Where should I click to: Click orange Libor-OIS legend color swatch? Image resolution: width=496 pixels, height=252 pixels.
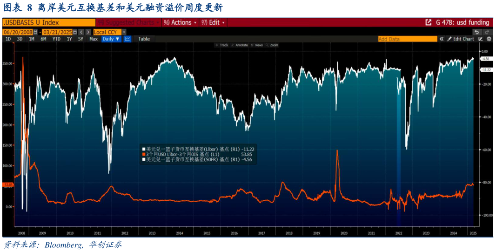tap(143, 154)
